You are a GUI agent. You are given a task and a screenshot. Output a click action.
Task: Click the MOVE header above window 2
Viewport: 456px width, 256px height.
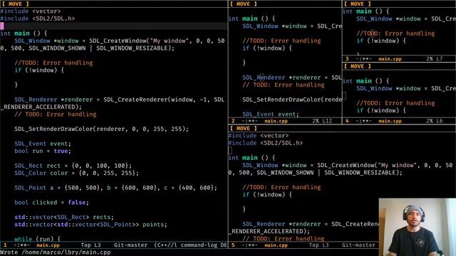[244, 4]
